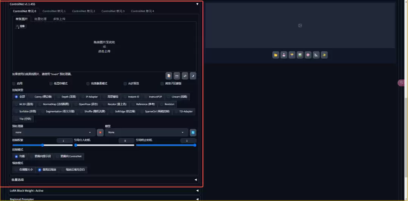Send image to img2img via picture icon

coord(300,55)
